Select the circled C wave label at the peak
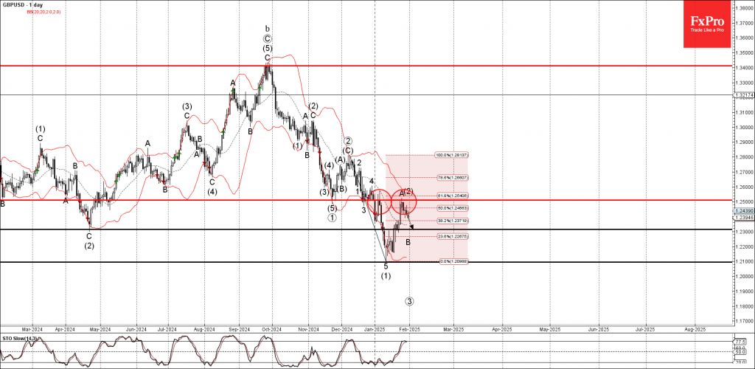The height and width of the screenshot is (369, 755). click(x=267, y=38)
